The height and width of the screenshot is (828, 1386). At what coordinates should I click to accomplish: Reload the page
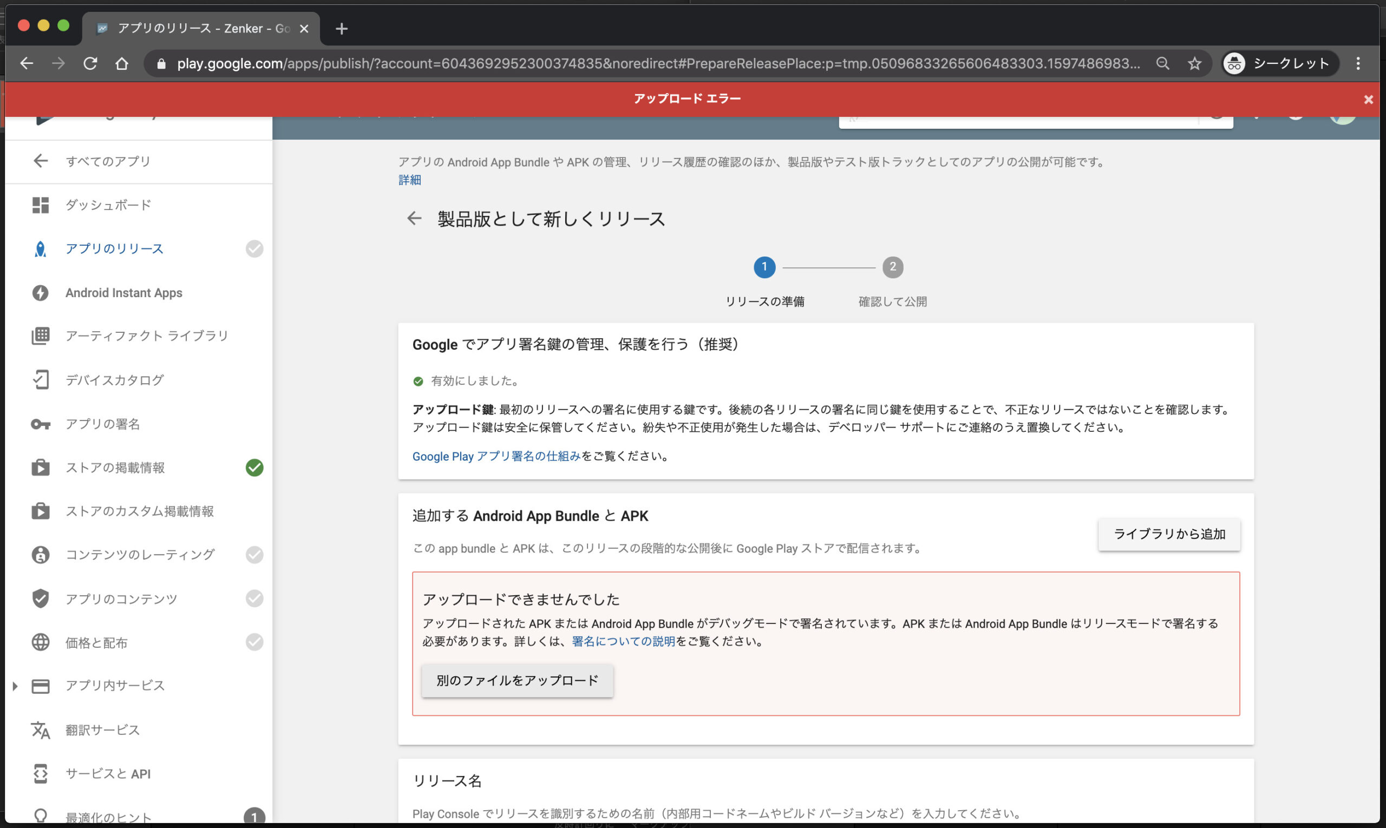point(90,64)
